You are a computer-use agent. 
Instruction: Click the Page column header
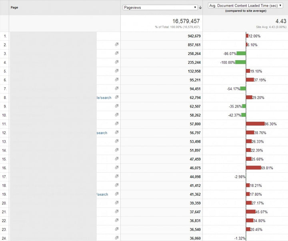point(14,7)
